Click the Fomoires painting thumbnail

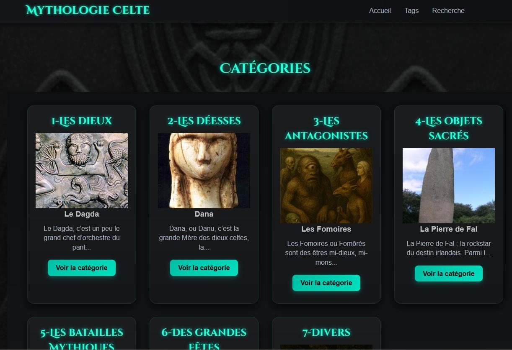click(x=326, y=186)
